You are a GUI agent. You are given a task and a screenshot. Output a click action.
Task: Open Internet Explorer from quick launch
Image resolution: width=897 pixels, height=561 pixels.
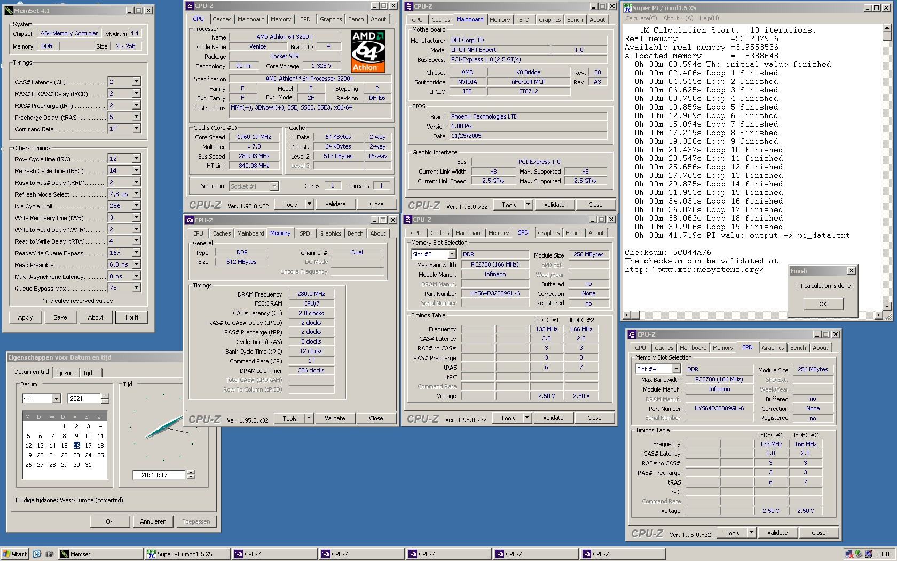tap(37, 554)
